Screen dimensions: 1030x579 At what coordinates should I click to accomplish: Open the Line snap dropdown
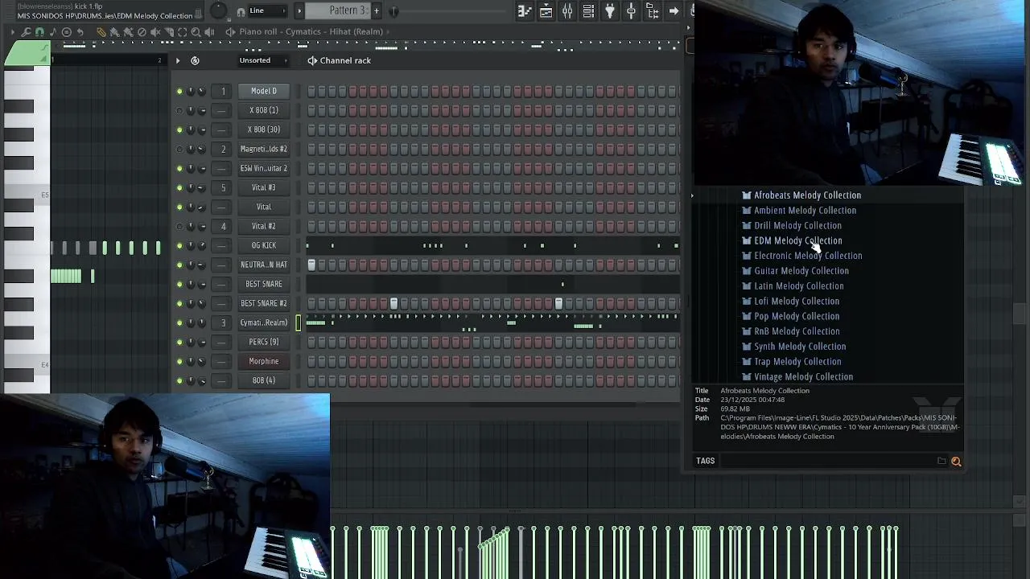(x=268, y=10)
